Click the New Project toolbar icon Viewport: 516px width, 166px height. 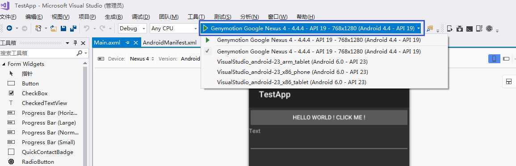click(x=38, y=28)
